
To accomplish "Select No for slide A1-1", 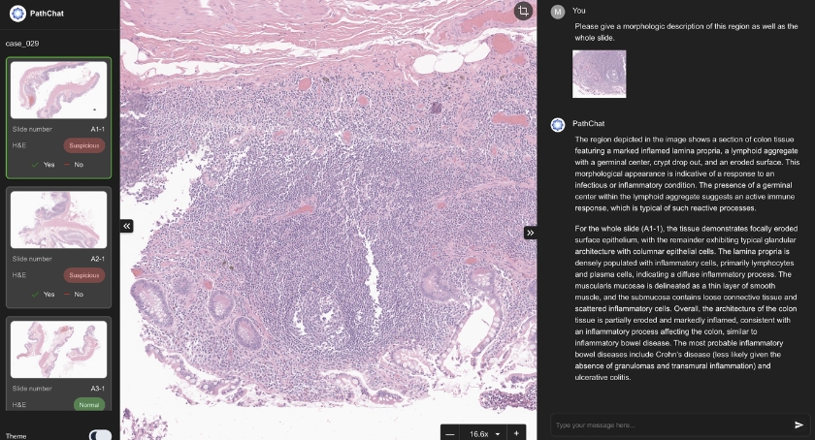I will click(74, 165).
